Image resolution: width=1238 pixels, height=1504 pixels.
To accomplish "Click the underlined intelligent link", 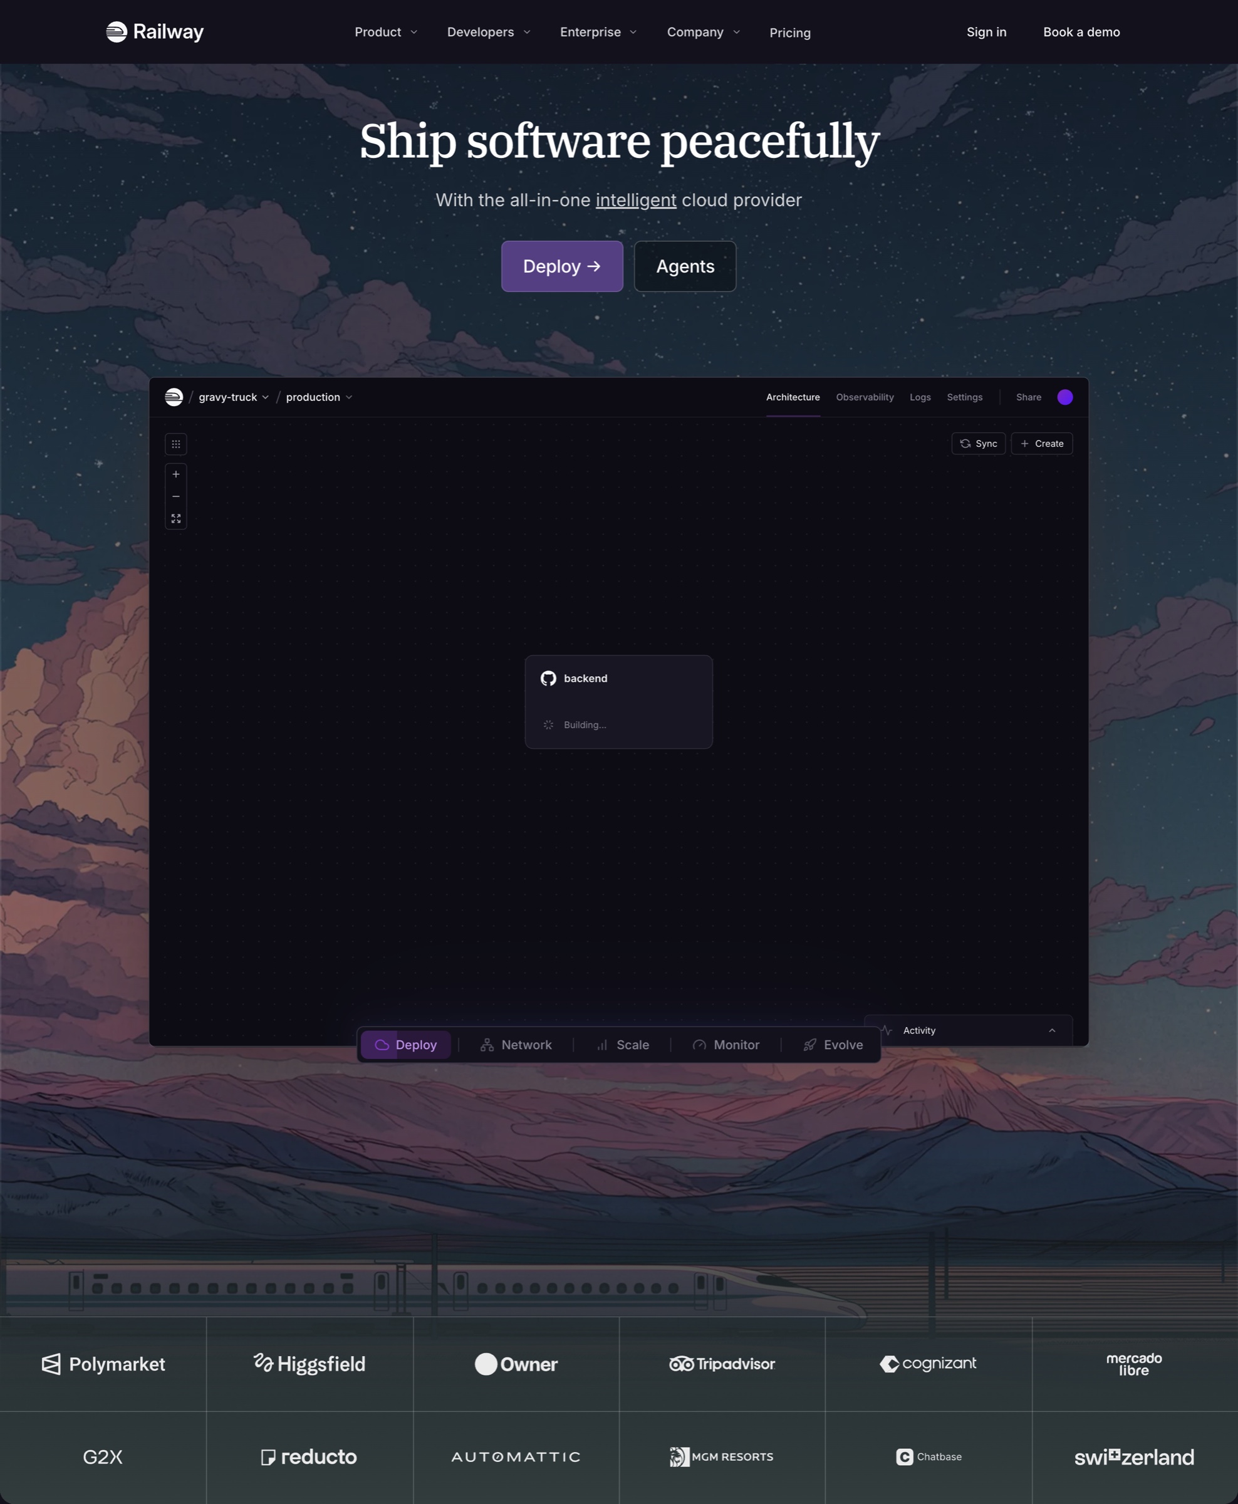I will pyautogui.click(x=635, y=201).
